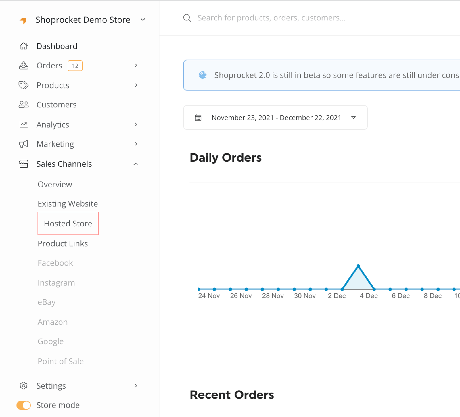Image resolution: width=460 pixels, height=417 pixels.
Task: Select Existing Website menu item
Action: [x=68, y=204]
